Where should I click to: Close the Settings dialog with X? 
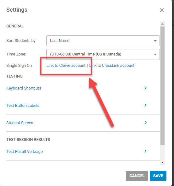(x=162, y=10)
